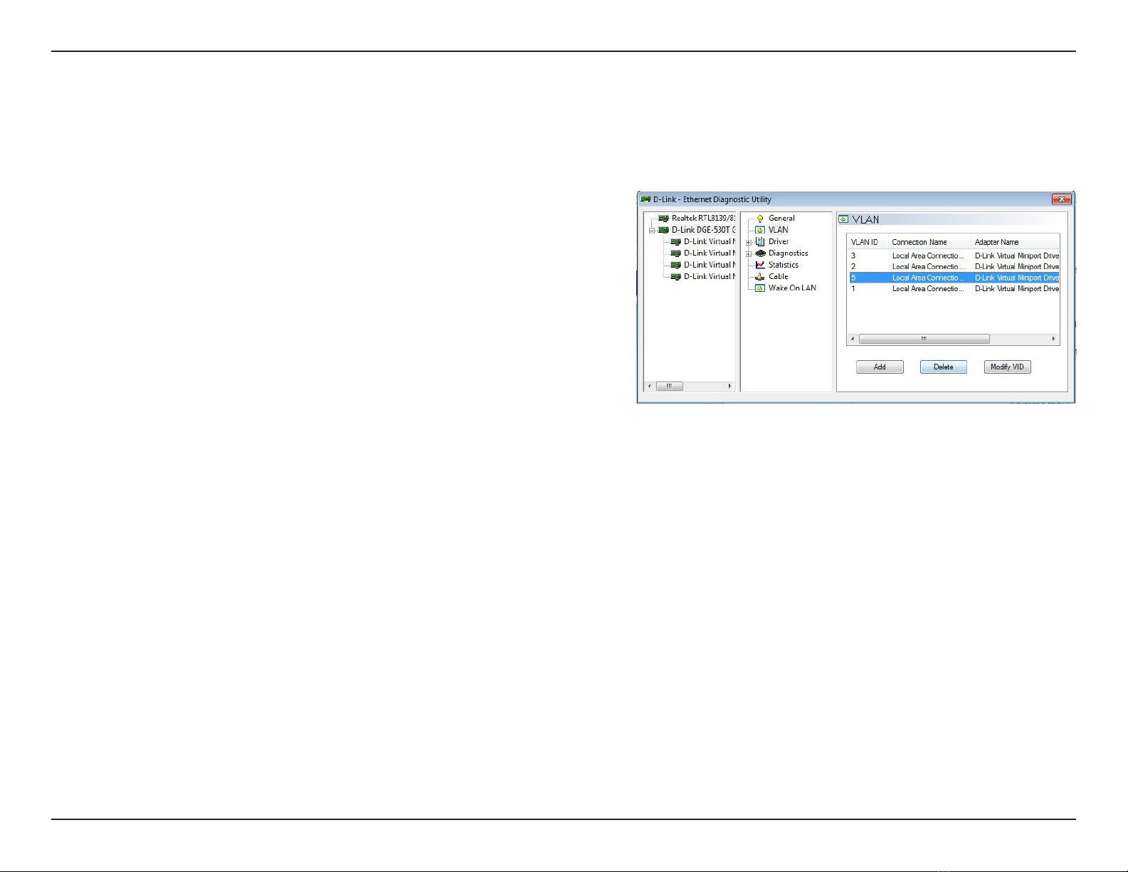Sort by the Connection Name column header
The height and width of the screenshot is (872, 1128).
(x=929, y=242)
